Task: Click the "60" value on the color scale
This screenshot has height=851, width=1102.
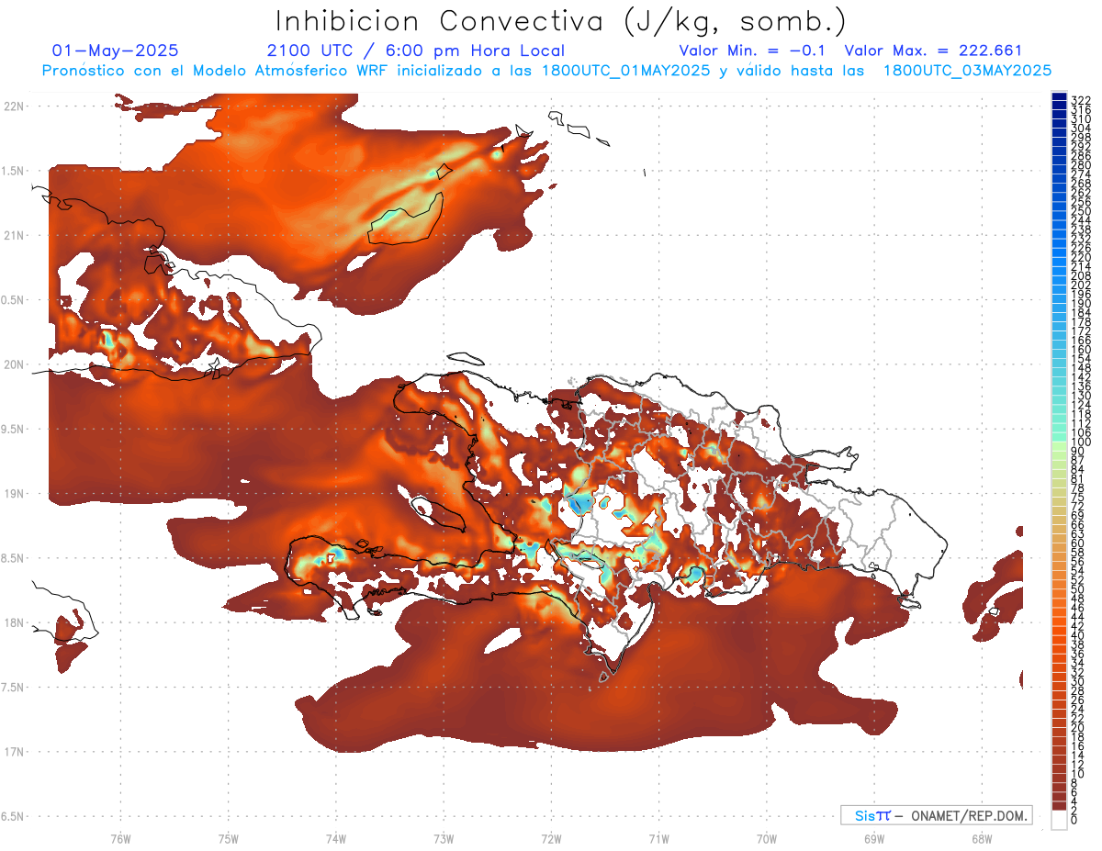Action: [x=1077, y=543]
